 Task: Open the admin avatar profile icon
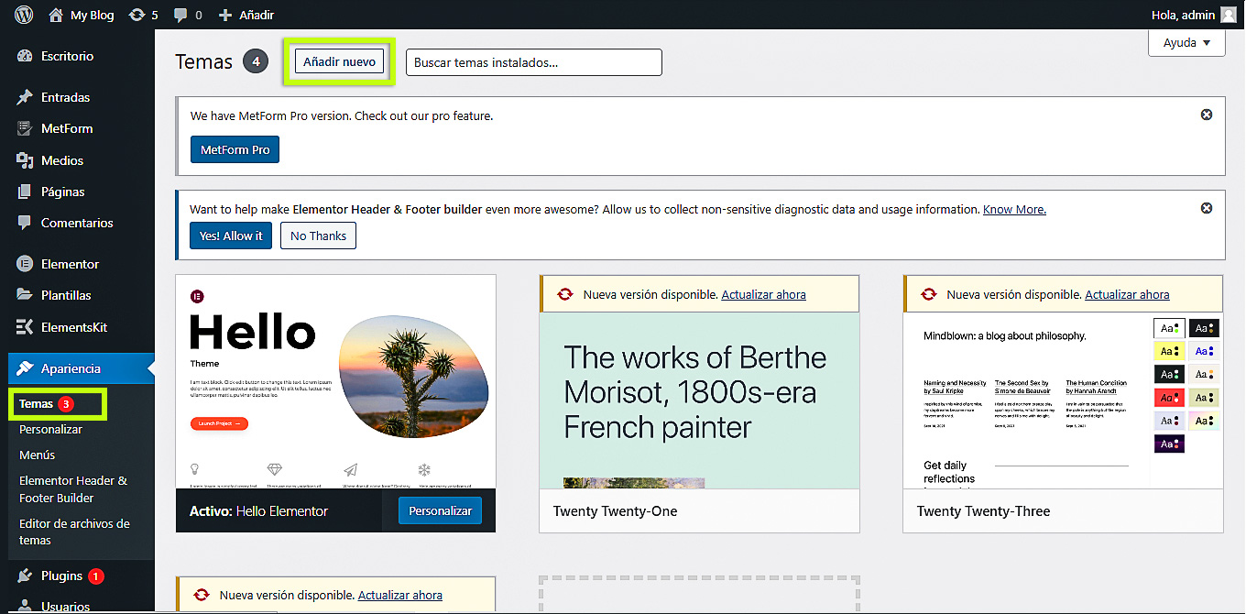(1228, 15)
